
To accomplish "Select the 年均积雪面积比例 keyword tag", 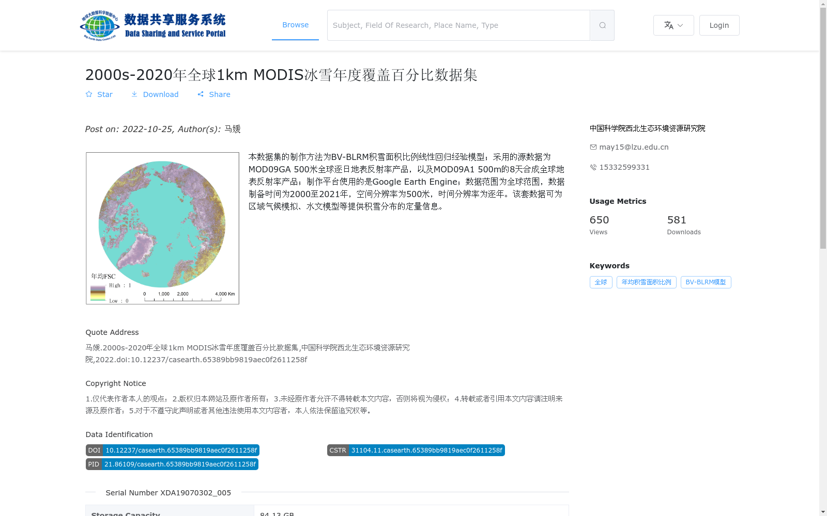I will click(x=646, y=282).
